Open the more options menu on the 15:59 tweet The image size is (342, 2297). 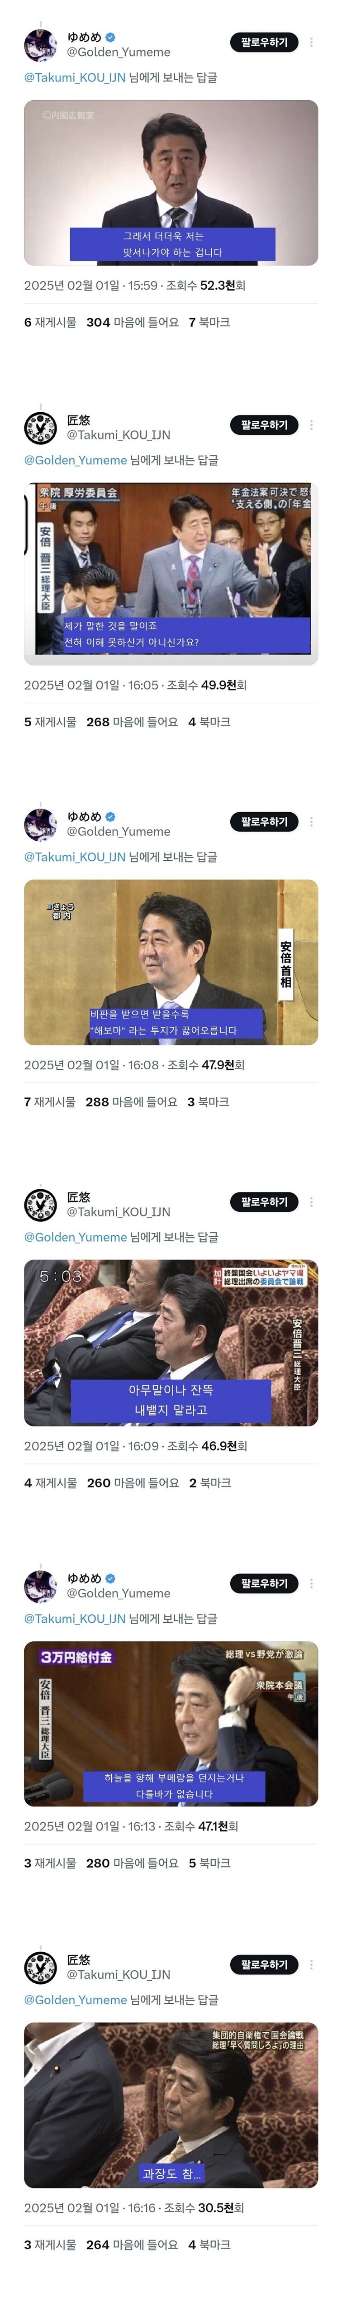tap(311, 43)
